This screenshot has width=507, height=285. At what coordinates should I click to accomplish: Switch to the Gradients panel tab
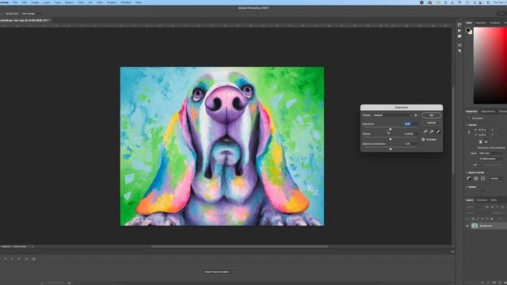pos(495,23)
